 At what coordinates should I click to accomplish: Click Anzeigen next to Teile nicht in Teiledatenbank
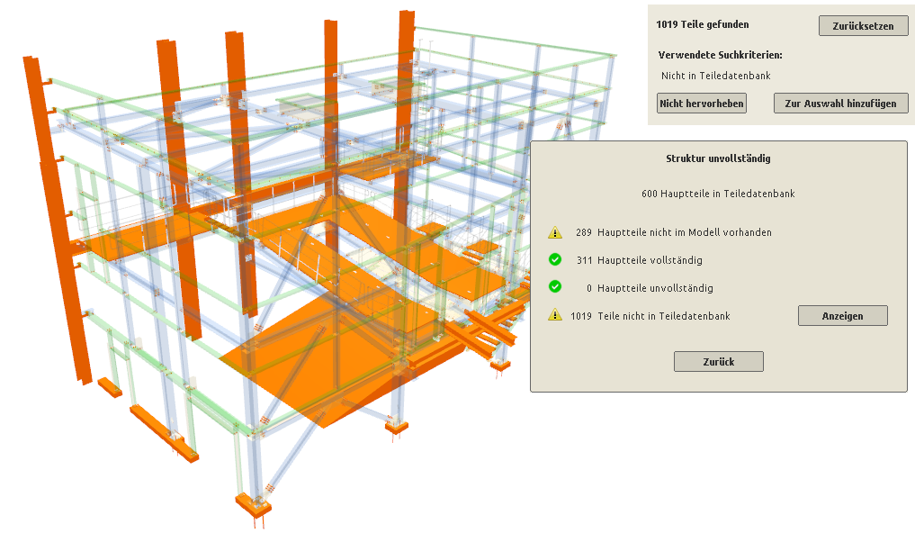(843, 316)
